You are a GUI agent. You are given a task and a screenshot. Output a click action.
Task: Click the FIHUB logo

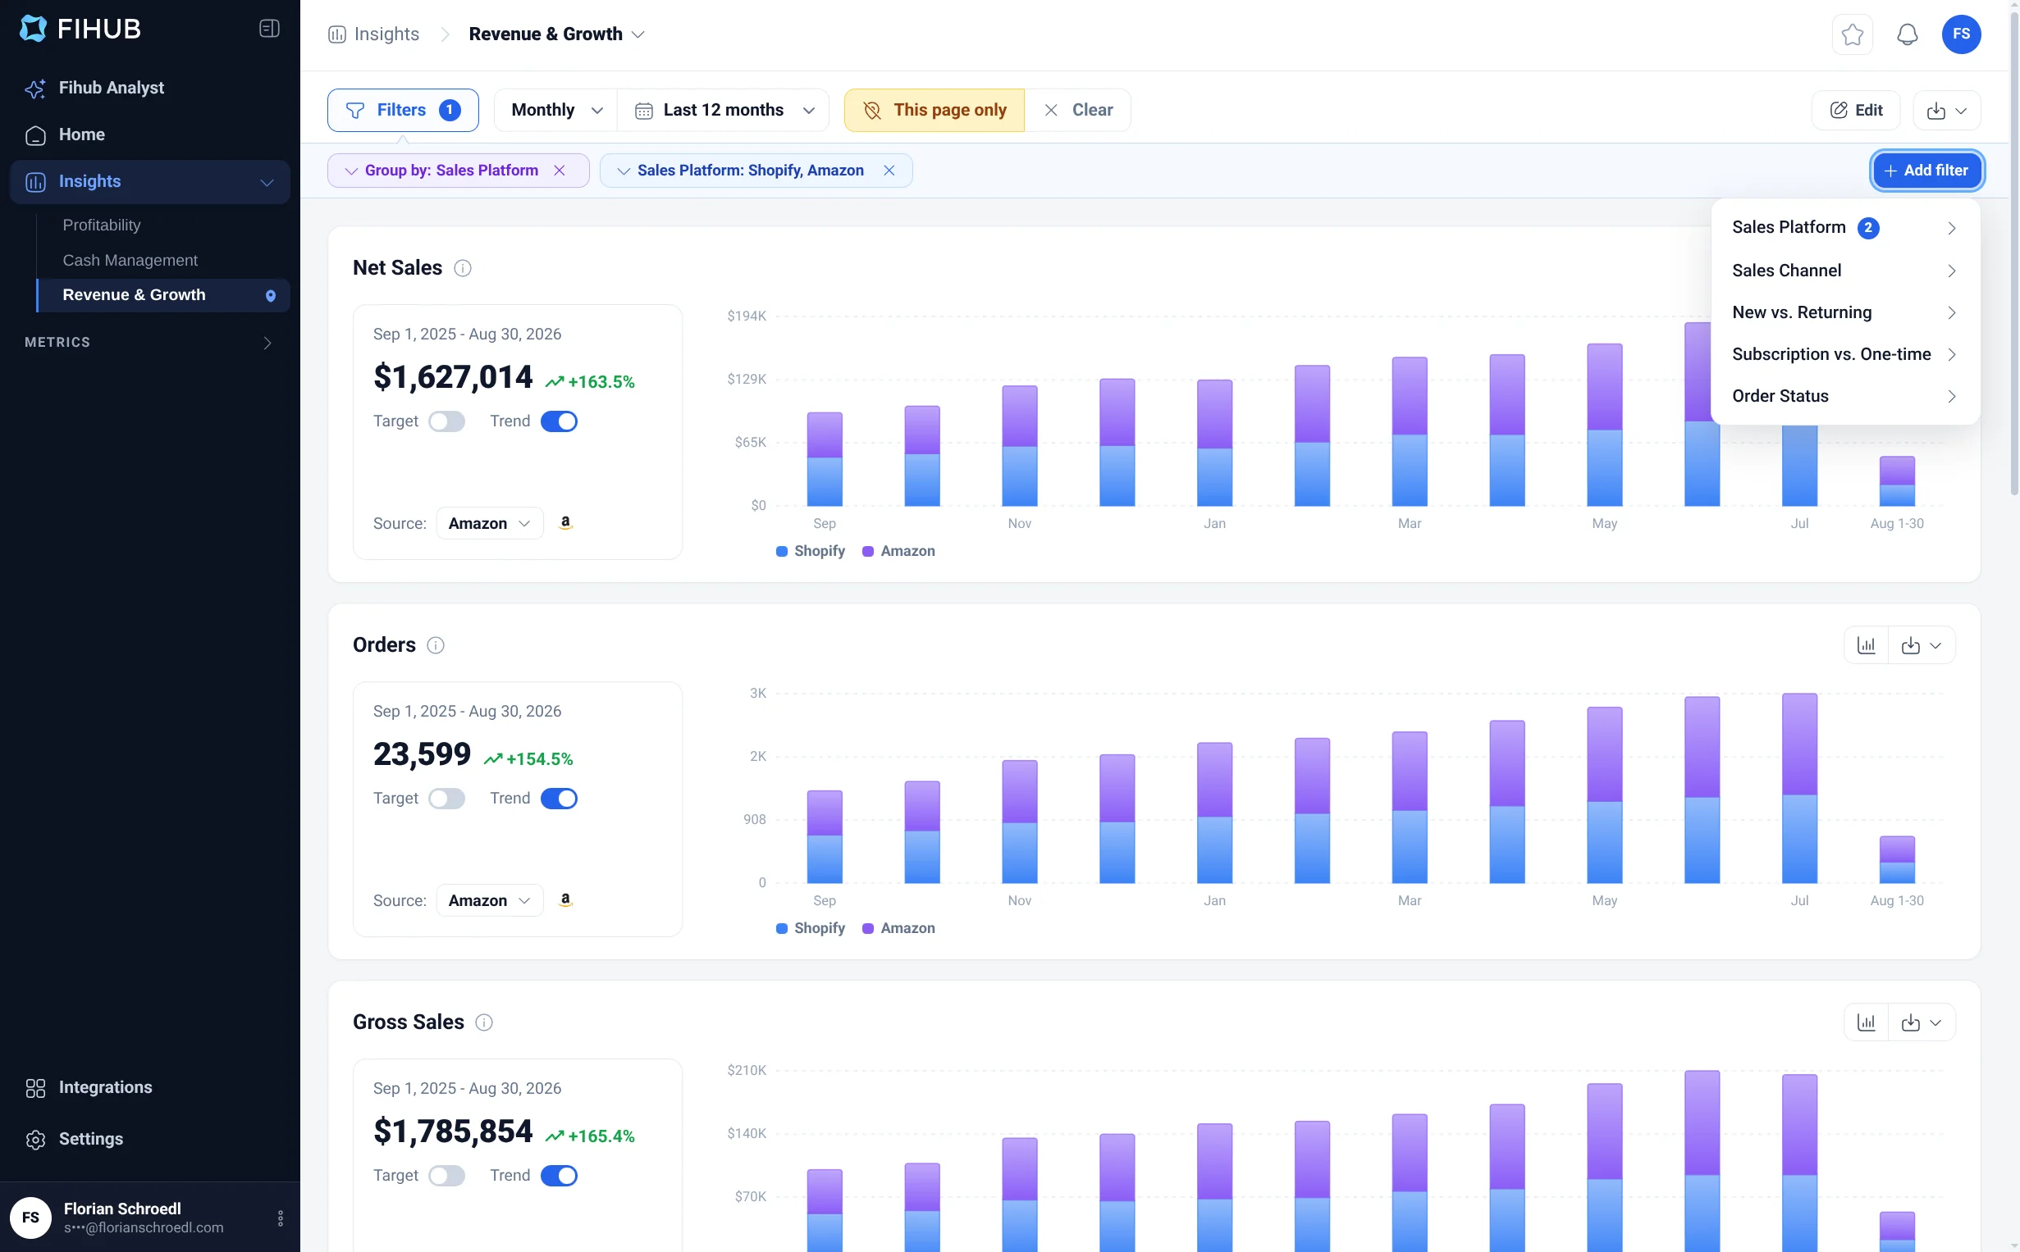tap(80, 29)
